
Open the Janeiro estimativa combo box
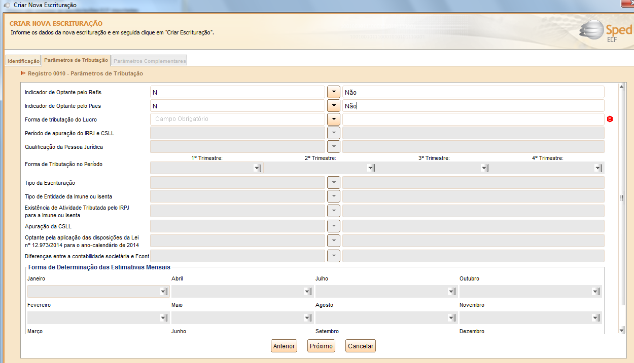pos(163,292)
